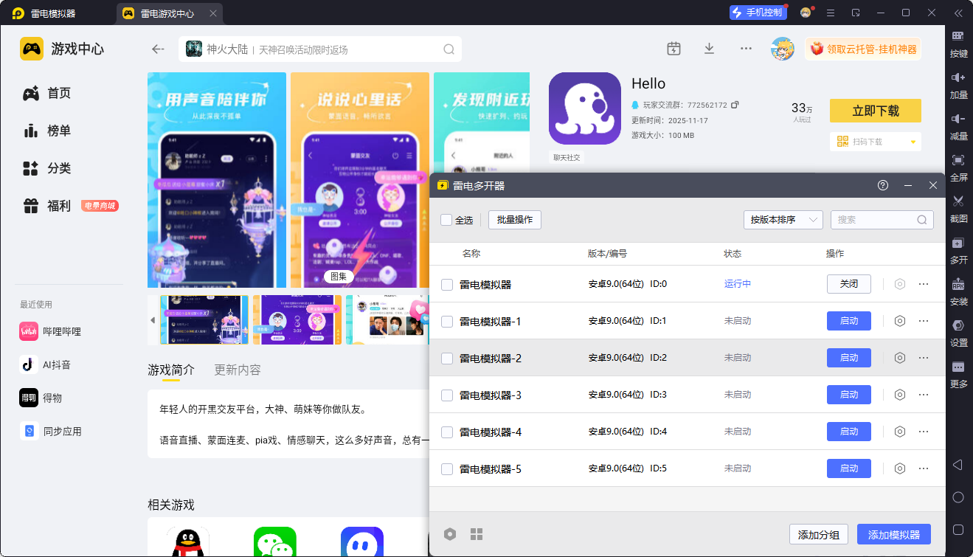Open more options for 雷电模拟器-4 row

pos(924,432)
